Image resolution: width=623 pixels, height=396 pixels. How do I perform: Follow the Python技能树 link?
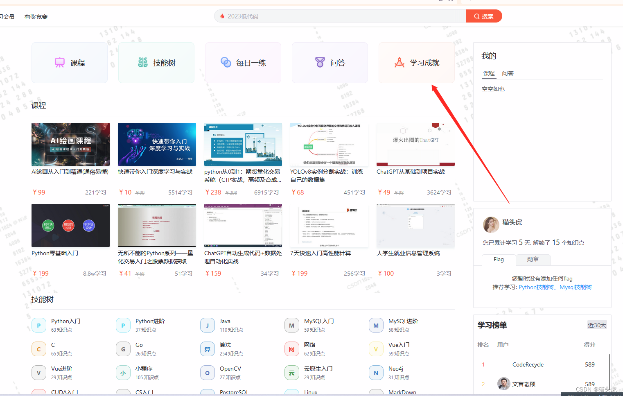536,287
